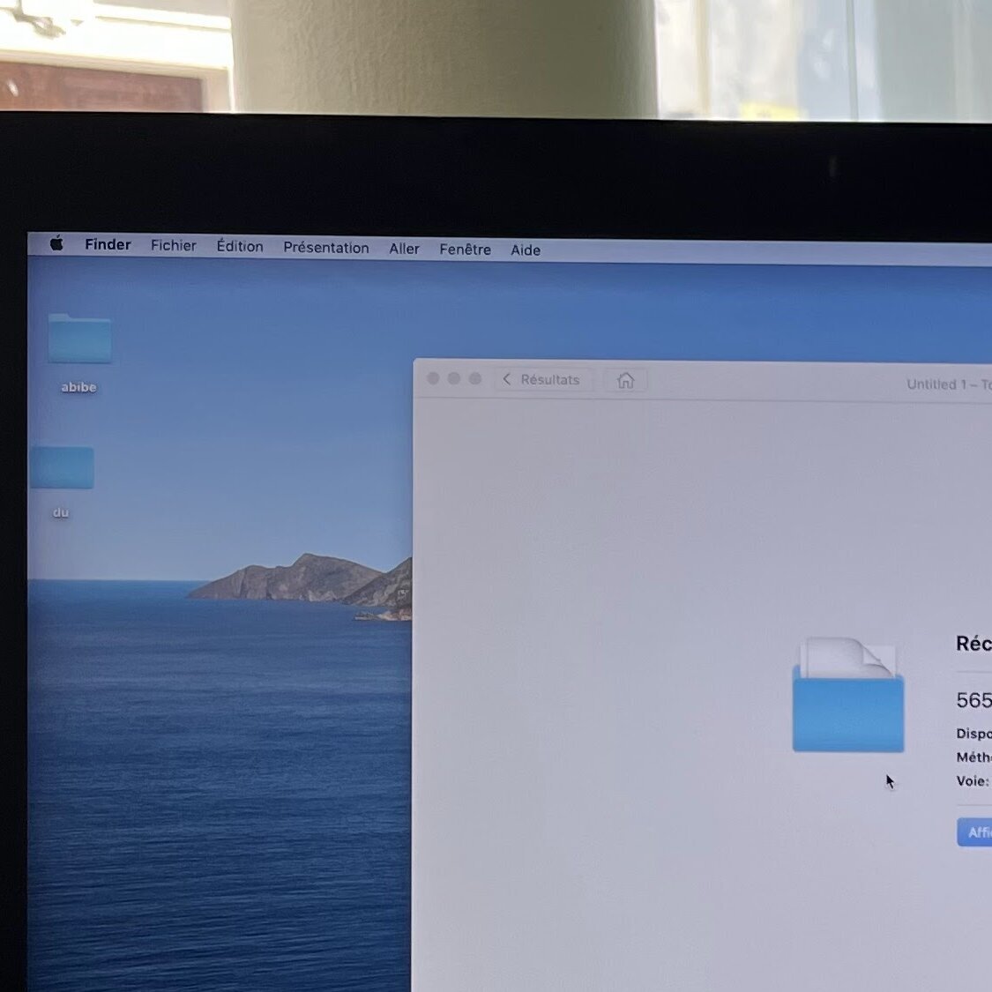992x992 pixels.
Task: Zoom the window using the third light
Action: coord(475,378)
